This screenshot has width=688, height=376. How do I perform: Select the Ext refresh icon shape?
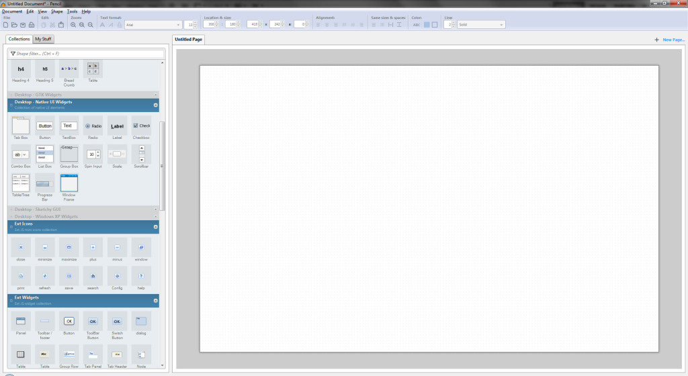point(45,279)
